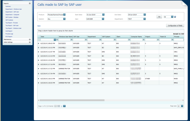This screenshot has height=121, width=190.
Task: Expand the Maintenance sidebar section
Action: [x=30, y=39]
